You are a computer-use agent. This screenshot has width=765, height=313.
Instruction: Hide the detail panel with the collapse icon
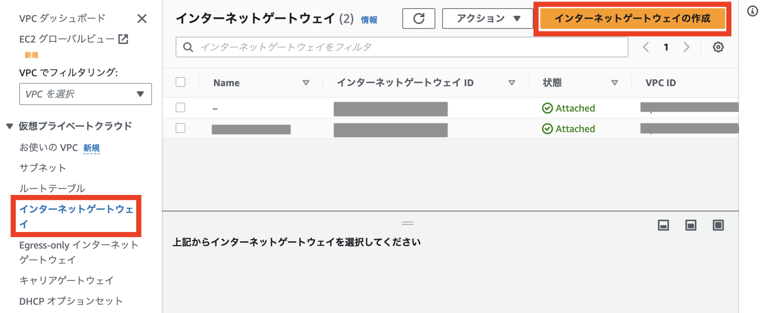coord(663,225)
